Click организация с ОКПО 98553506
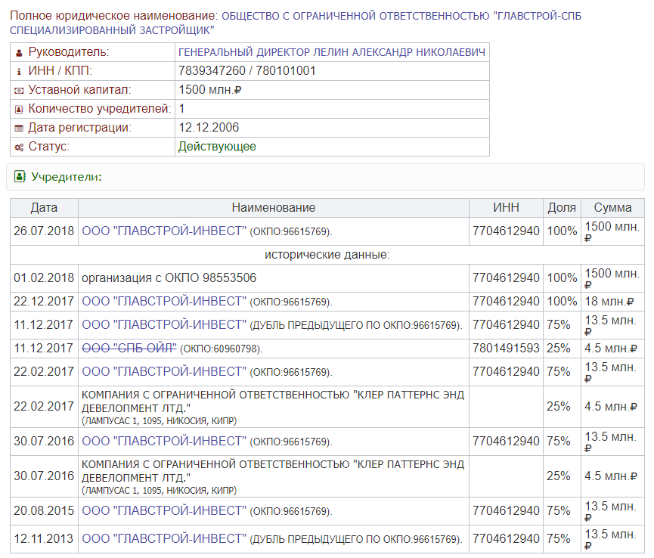This screenshot has width=654, height=558. coord(169,278)
